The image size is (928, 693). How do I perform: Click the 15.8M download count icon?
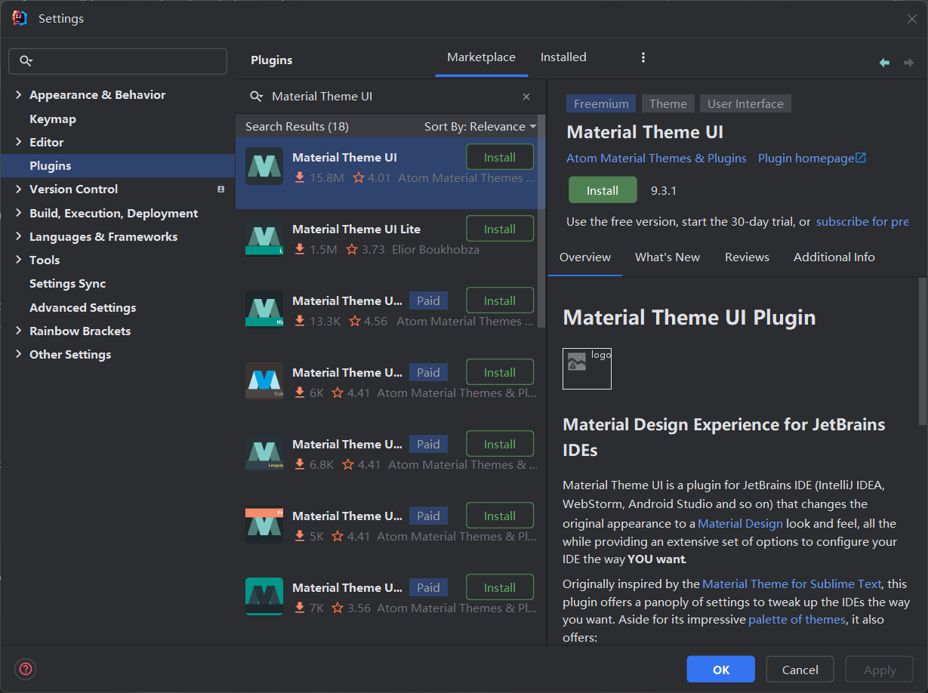coord(300,178)
